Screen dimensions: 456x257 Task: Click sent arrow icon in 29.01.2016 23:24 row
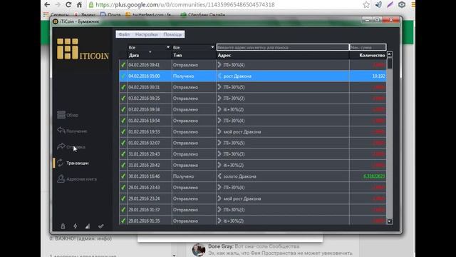pyautogui.click(x=219, y=198)
